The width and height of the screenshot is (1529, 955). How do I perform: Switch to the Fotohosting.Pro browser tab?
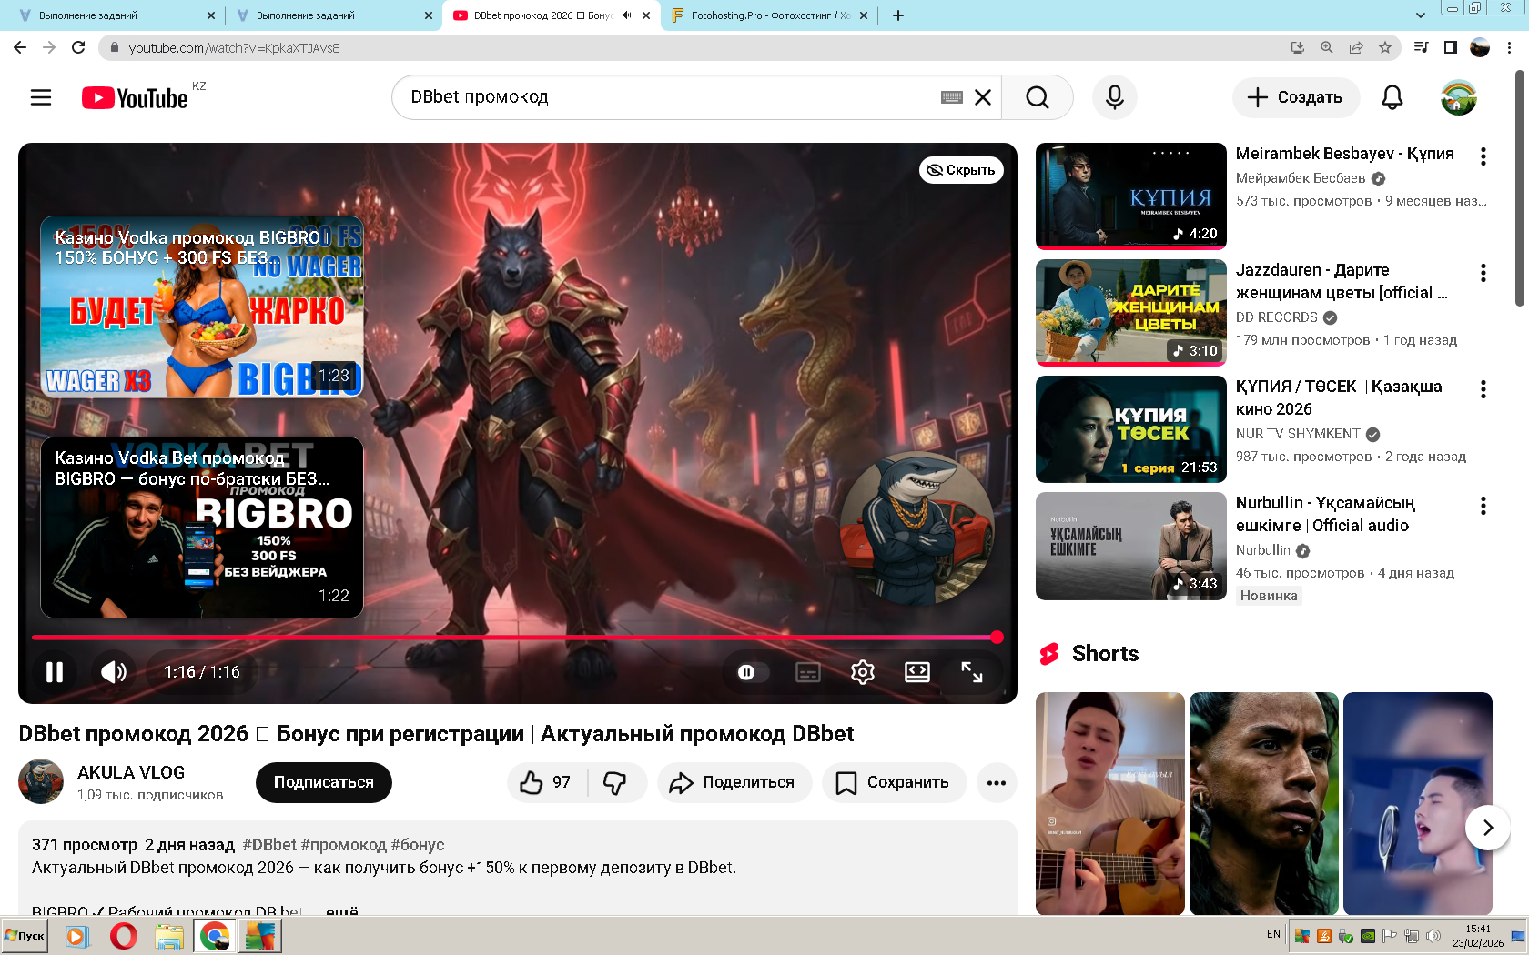coord(764,15)
